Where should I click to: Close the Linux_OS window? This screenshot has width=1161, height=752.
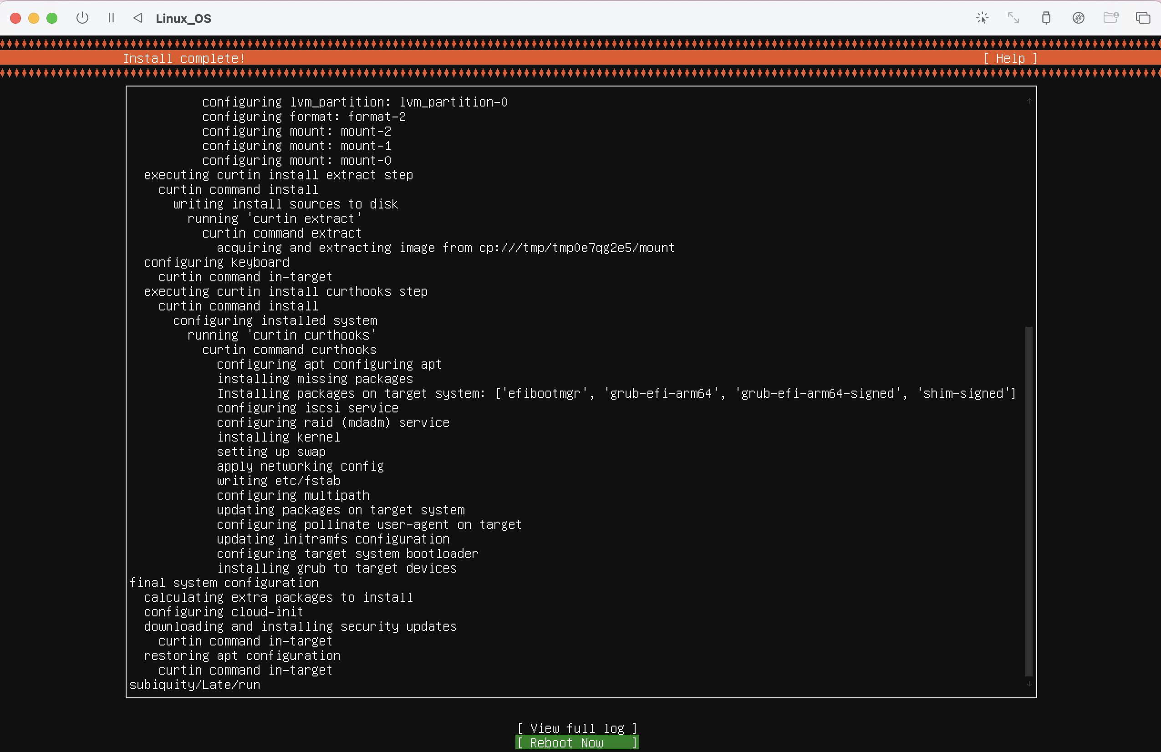[x=15, y=18]
